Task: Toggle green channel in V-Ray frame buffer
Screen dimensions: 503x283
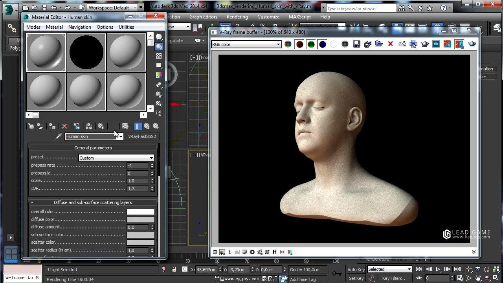Action: (x=311, y=44)
